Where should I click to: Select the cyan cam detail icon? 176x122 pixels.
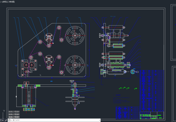133,72
